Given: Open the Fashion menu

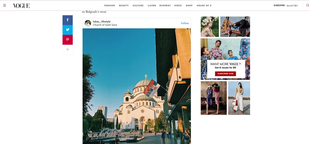Looking at the screenshot, I should click(109, 5).
